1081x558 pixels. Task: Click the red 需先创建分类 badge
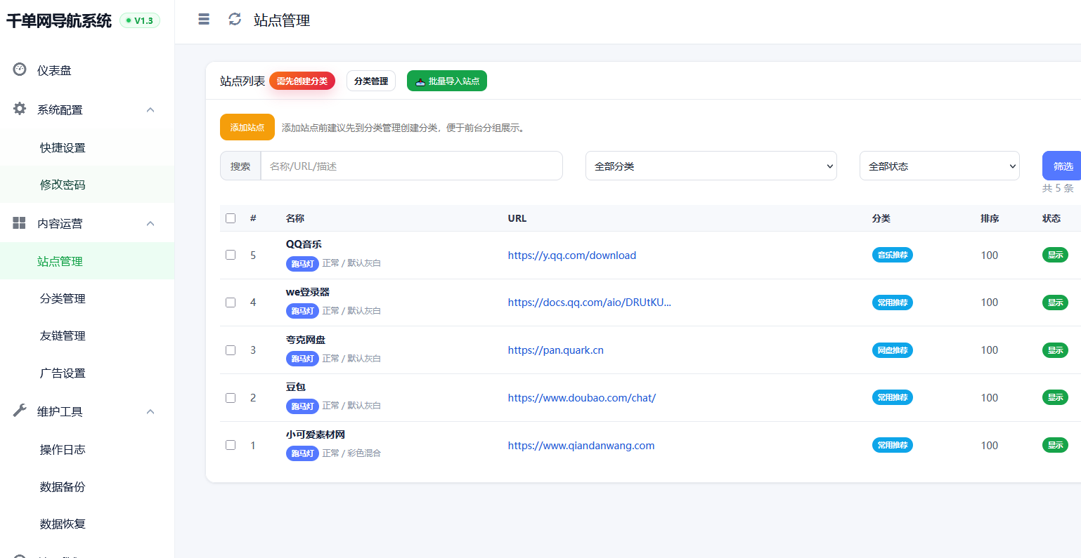pos(302,81)
